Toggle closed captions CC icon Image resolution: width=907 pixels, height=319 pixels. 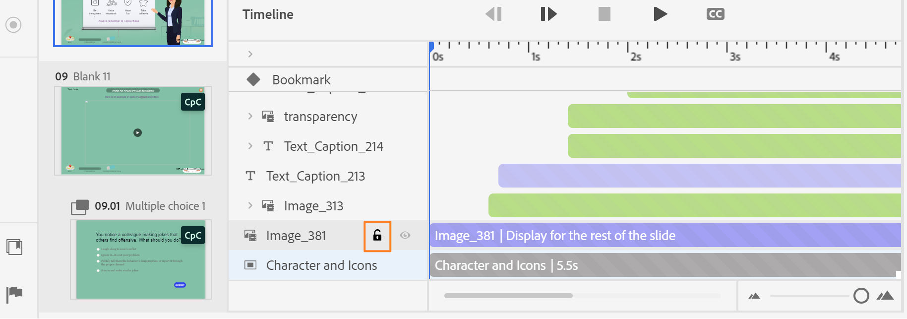click(715, 14)
